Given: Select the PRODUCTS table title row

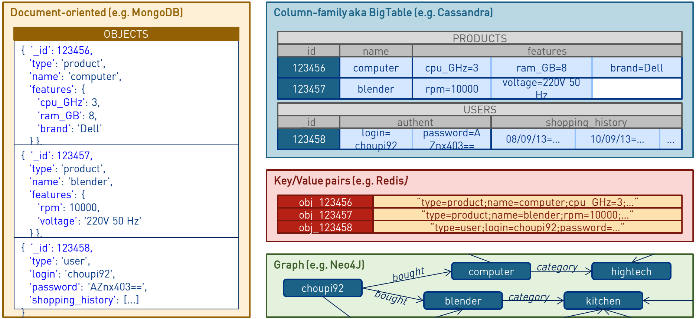Looking at the screenshot, I should (x=479, y=38).
